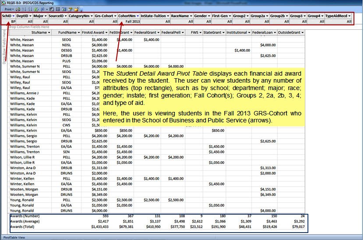
Task: Click the subtotal toolbar icon after filter arrow
Action: tap(52, 9)
